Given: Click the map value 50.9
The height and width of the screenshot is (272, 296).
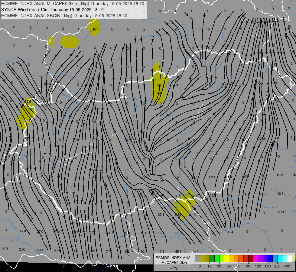Looking at the screenshot, I should [x=178, y=196].
